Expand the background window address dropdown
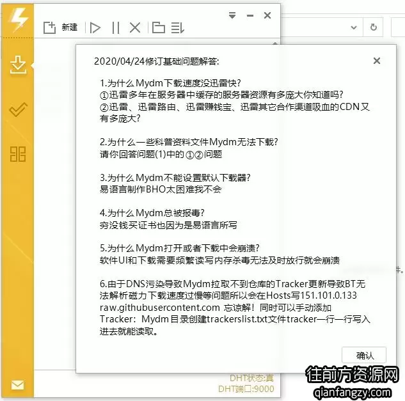The image size is (405, 401). point(354,28)
